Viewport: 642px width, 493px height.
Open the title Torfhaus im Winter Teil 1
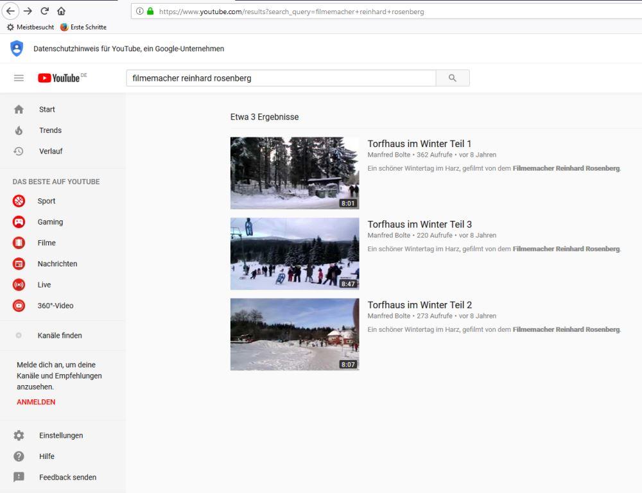tap(419, 144)
